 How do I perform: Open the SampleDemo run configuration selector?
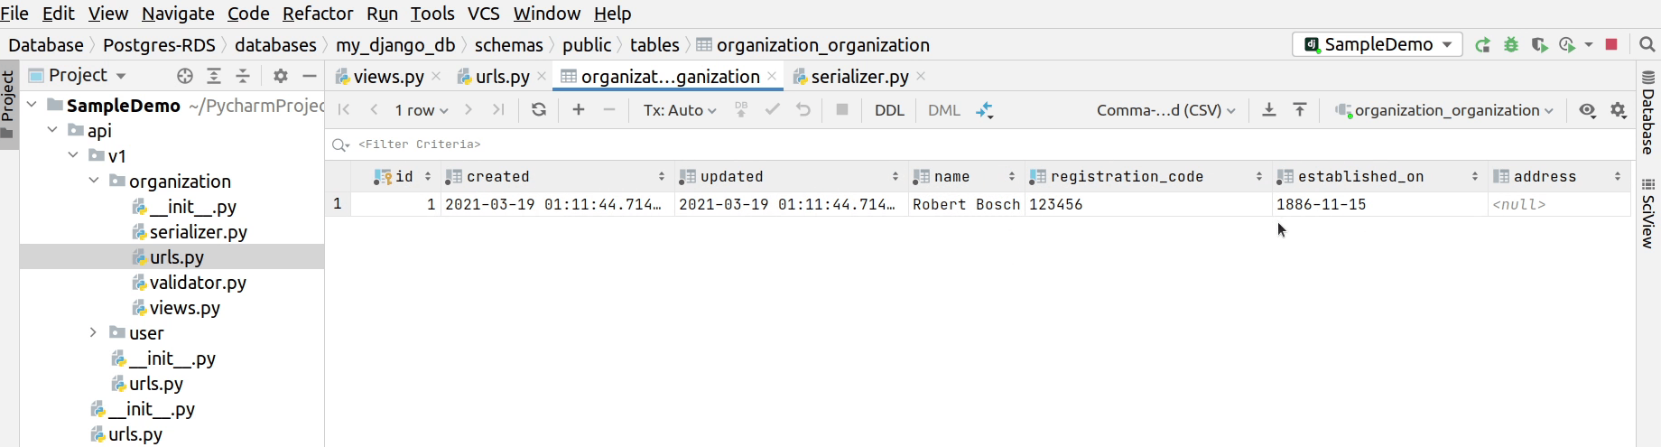click(1378, 44)
